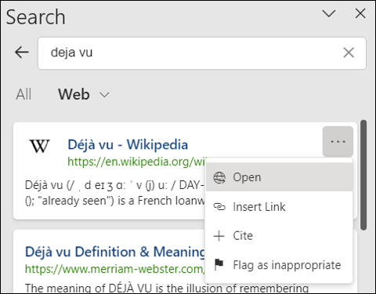This screenshot has width=376, height=294.
Task: Switch to the All results tab
Action: (x=23, y=94)
